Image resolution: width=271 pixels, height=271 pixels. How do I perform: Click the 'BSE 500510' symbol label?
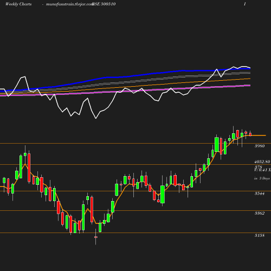tap(104, 4)
